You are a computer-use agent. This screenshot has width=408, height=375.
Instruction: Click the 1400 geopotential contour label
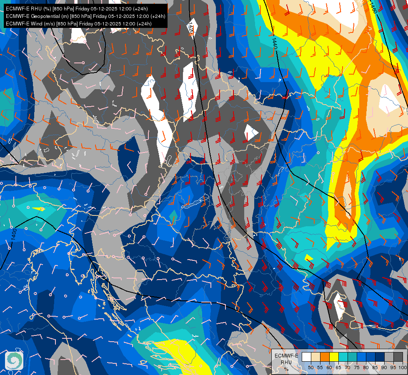click(x=14, y=234)
